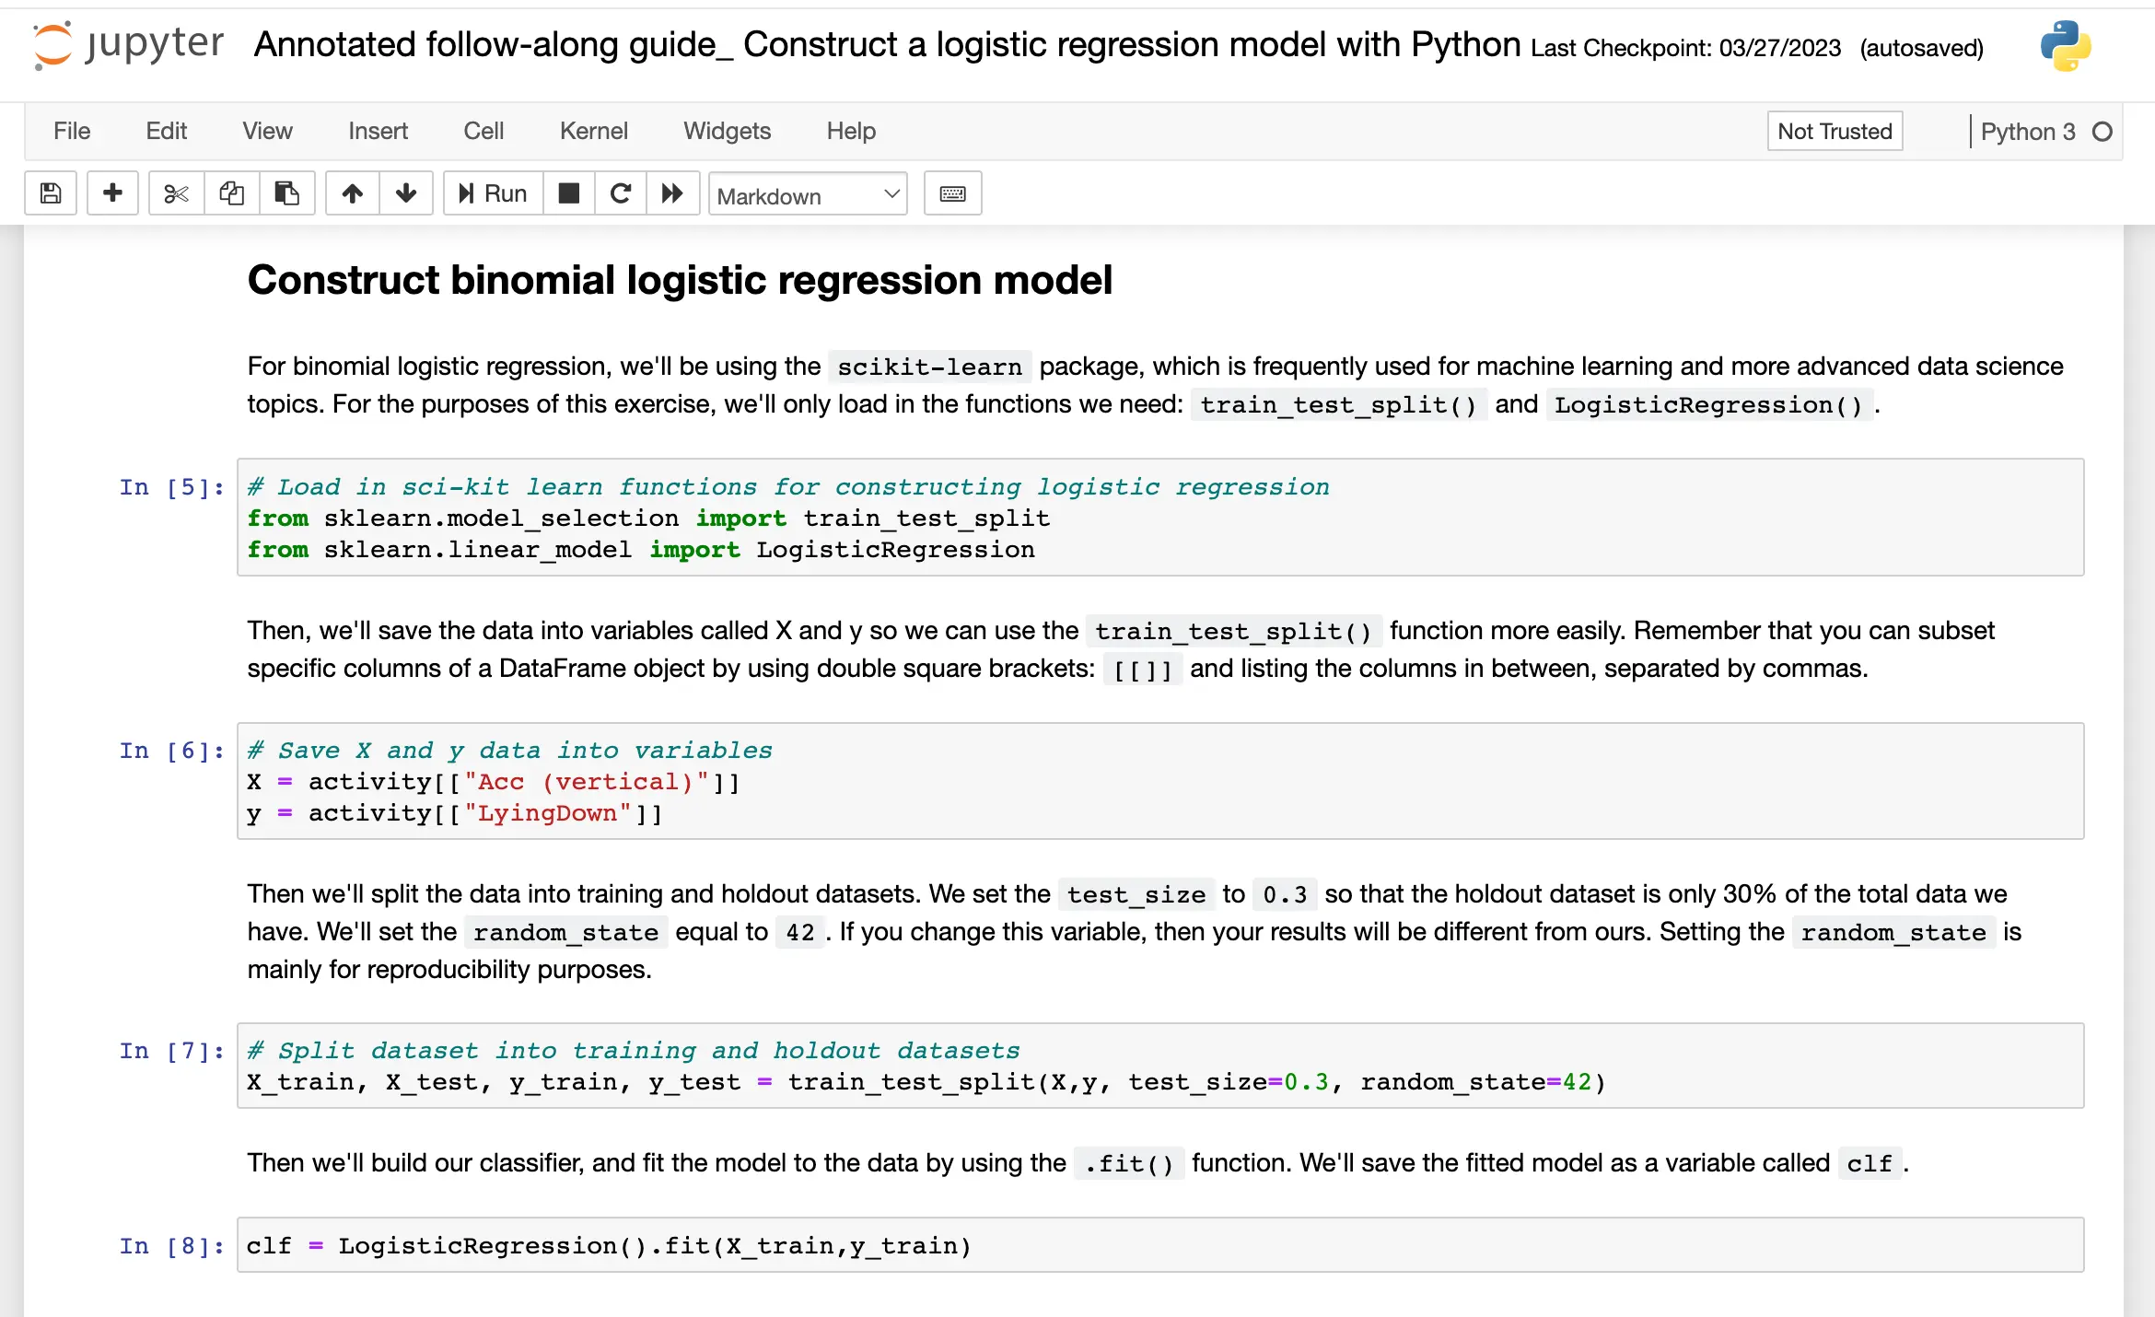Viewport: 2155px width, 1317px height.
Task: Open the command palette keyboard icon
Action: [x=952, y=193]
